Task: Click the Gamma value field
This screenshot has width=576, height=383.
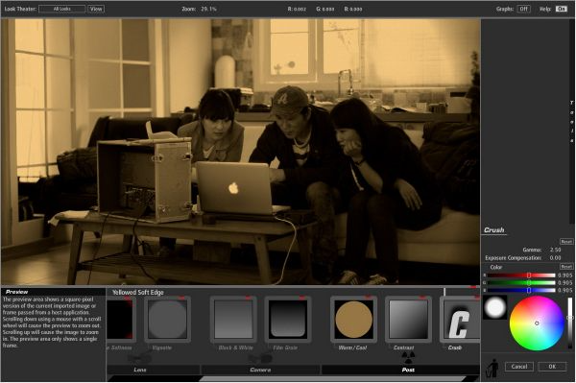Action: pyautogui.click(x=556, y=250)
